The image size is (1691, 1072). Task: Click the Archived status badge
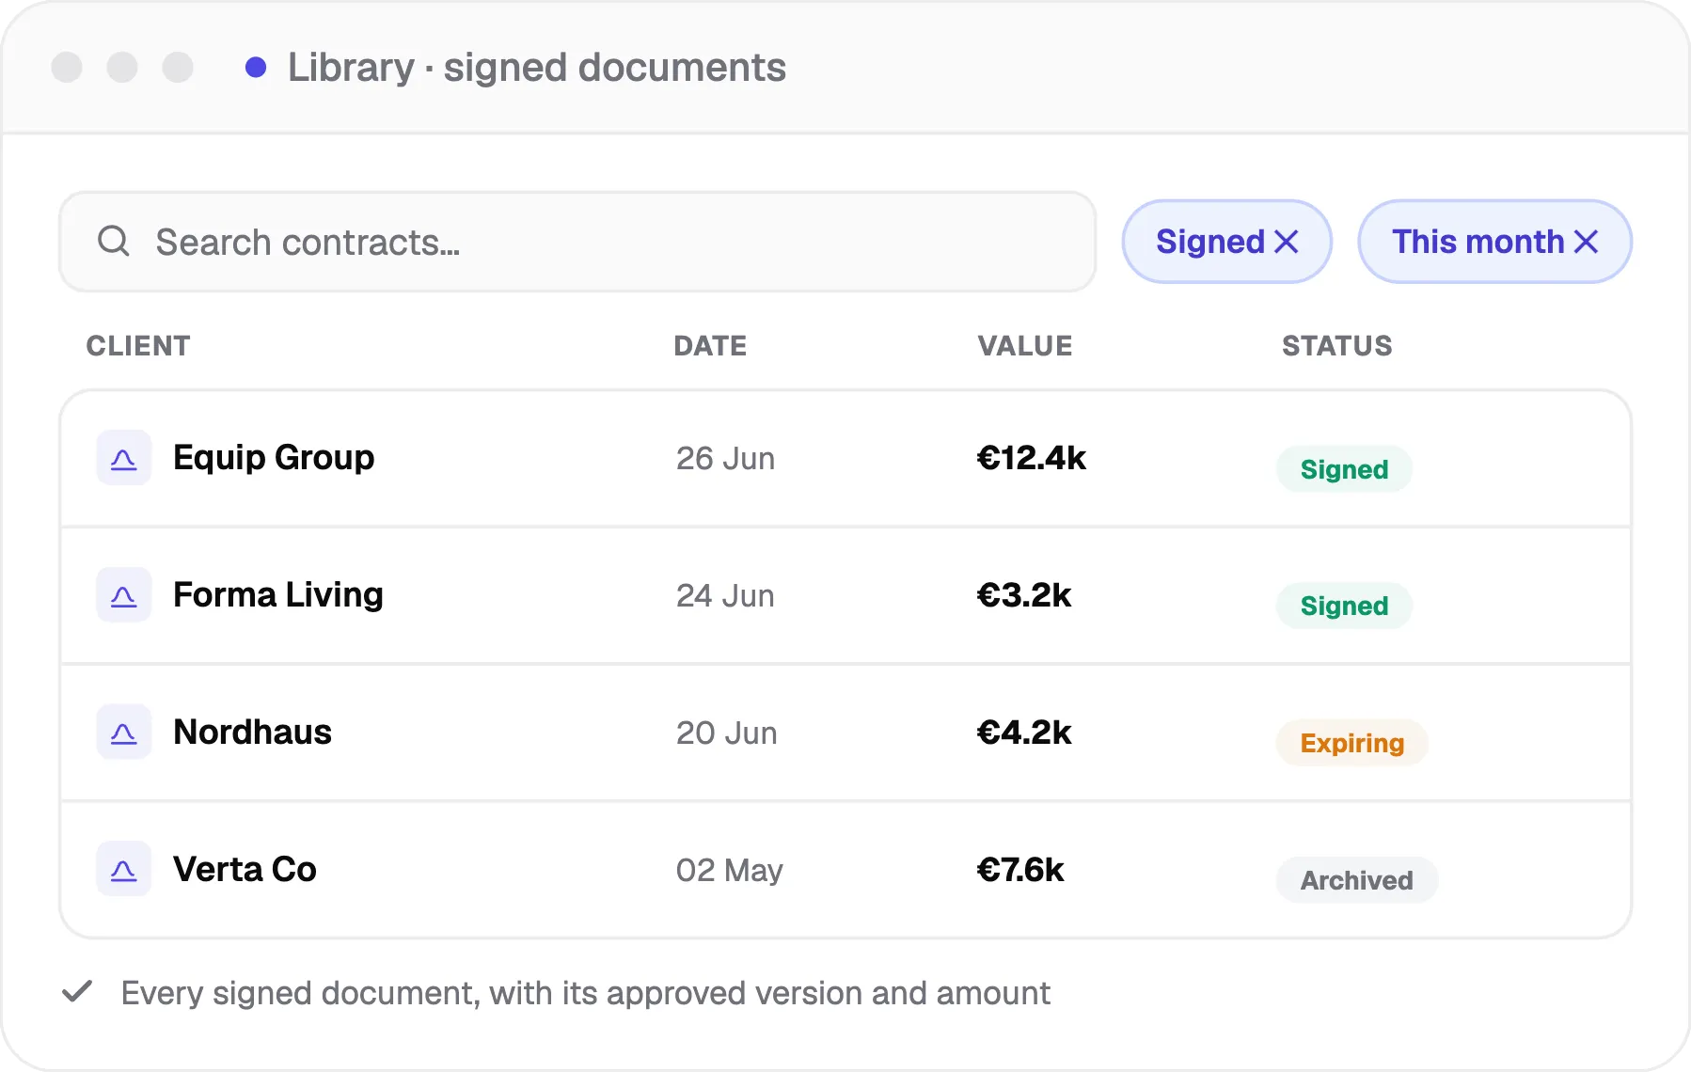tap(1357, 880)
